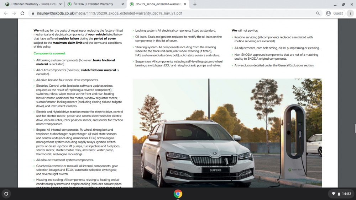
Task: Click the bold 'clutch frictional material' term
Action: (x=98, y=70)
